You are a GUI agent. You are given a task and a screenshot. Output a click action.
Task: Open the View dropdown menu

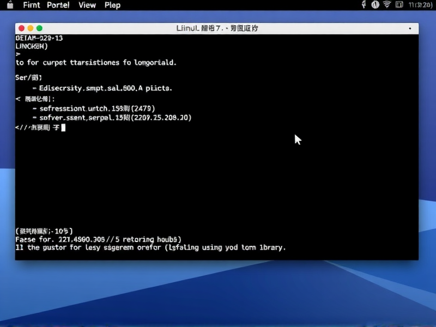pos(87,5)
